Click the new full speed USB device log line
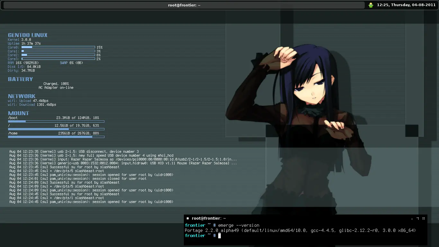 point(92,155)
